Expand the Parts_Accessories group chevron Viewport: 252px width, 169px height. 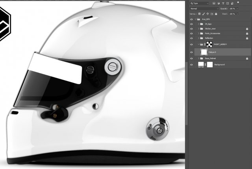point(198,34)
